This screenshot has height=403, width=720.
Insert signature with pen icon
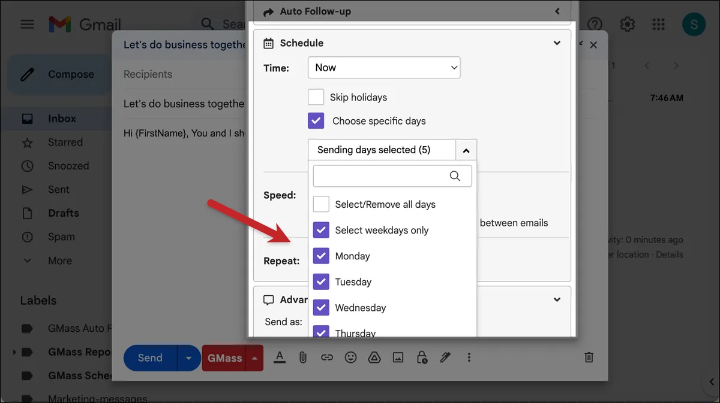pyautogui.click(x=445, y=357)
